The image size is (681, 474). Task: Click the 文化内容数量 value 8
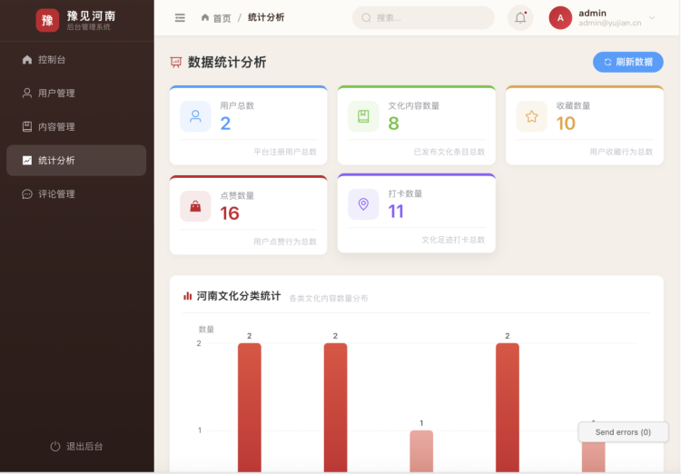pos(393,123)
